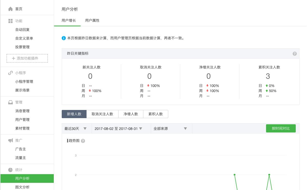Click a green data point on the trend chart
This screenshot has height=190, width=307.
click(x=235, y=175)
